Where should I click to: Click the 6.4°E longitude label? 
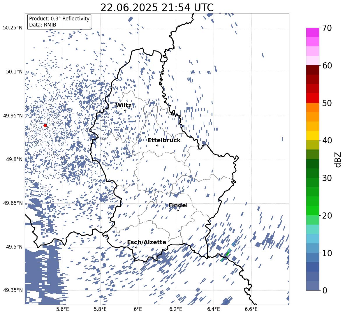(214, 309)
